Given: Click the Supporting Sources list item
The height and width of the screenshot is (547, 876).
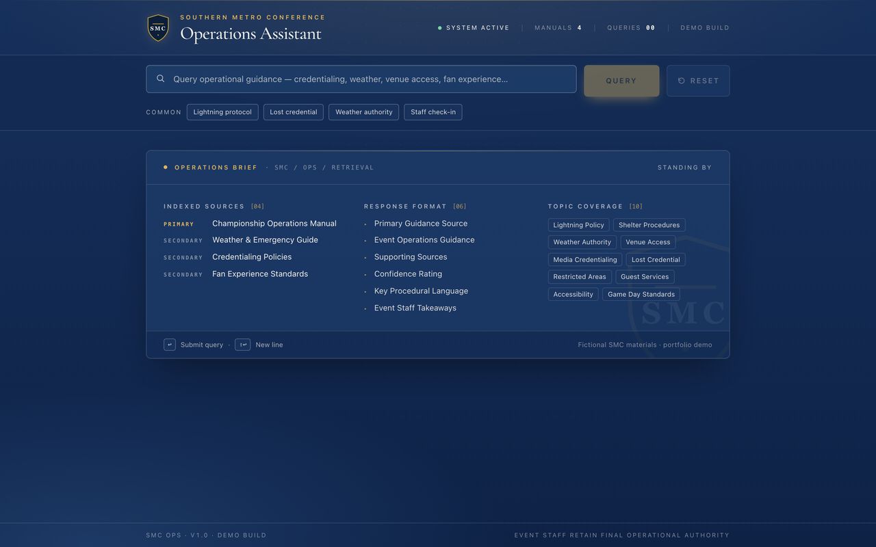Looking at the screenshot, I should (411, 257).
